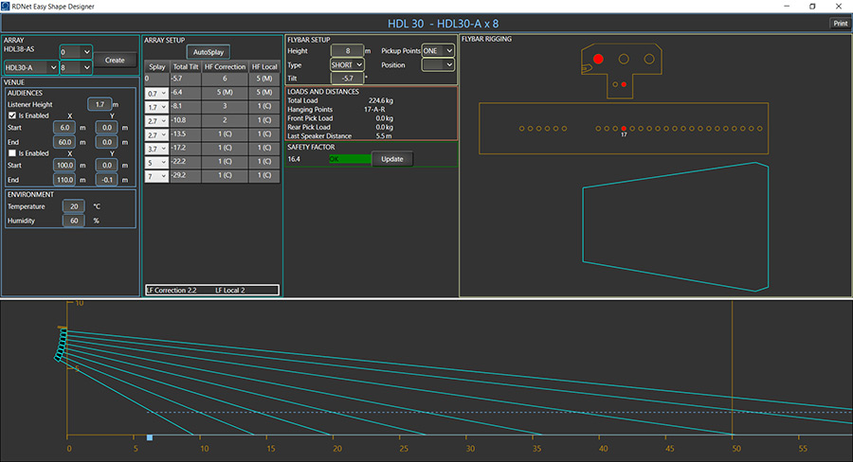The width and height of the screenshot is (853, 462).
Task: Click the Update safety factor button
Action: tap(392, 159)
